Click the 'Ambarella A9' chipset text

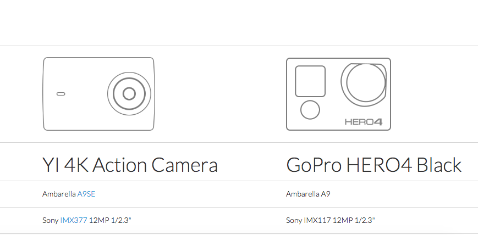308,194
